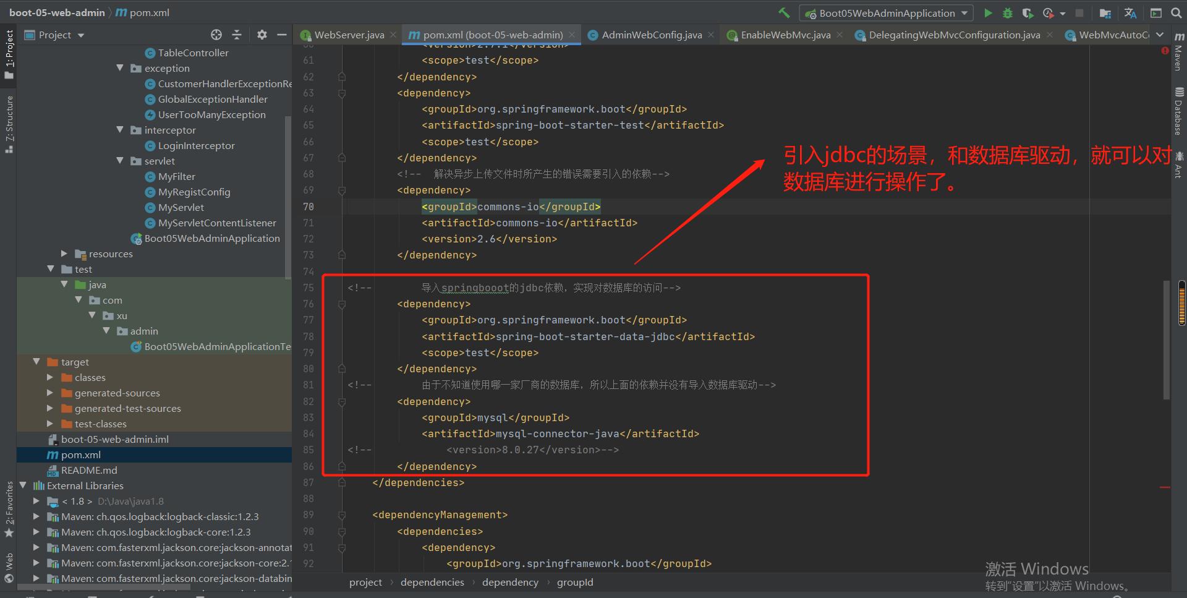The image size is (1187, 598).
Task: Click the red error indicator atop the editor
Action: 1165,51
